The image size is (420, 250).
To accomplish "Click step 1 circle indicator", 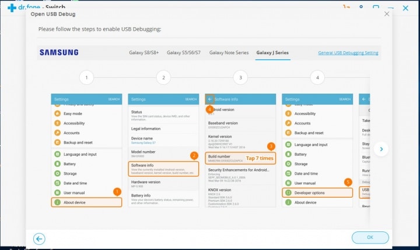I will pos(86,77).
